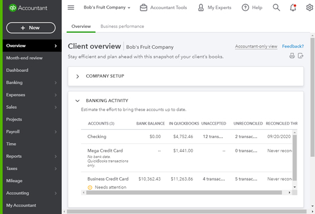This screenshot has height=214, width=315.
Task: Click the ACCOUNTS (3) column header
Action: pyautogui.click(x=101, y=123)
